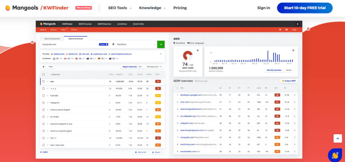This screenshot has height=162, width=345.
Task: Click the Mangools logo in app top bar
Action: tap(48, 24)
